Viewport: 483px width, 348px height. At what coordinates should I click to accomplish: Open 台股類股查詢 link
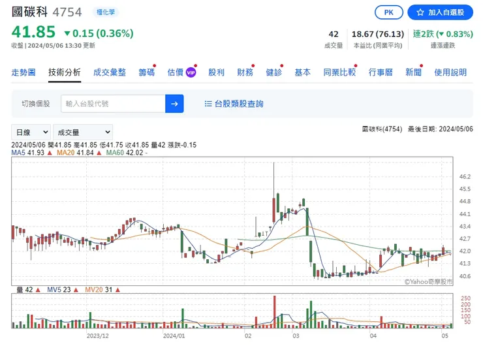[239, 104]
